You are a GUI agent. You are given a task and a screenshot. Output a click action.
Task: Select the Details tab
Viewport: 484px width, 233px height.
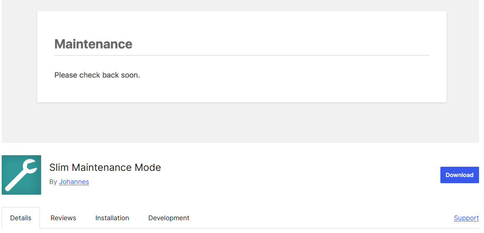click(21, 218)
